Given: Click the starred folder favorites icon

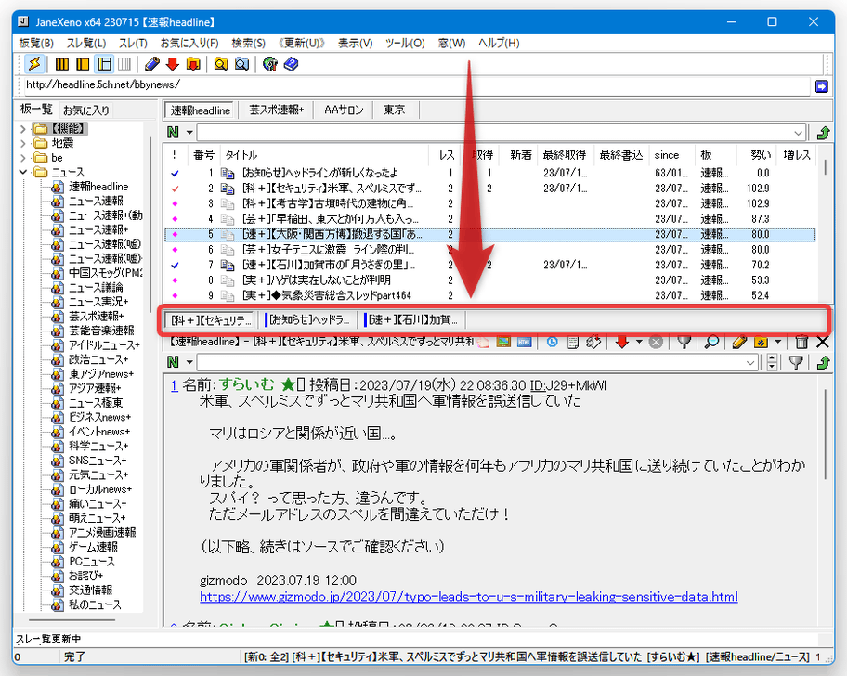Looking at the screenshot, I should tap(761, 342).
